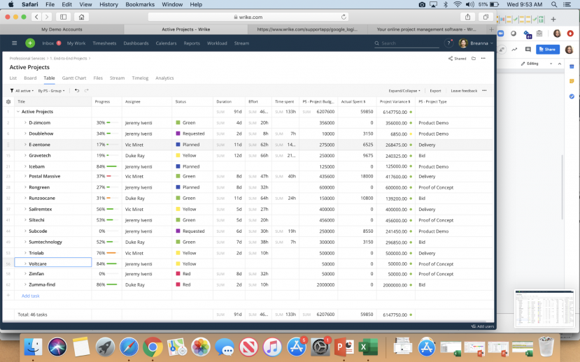Click the plus icon beside Add task
The width and height of the screenshot is (580, 362).
[8, 296]
